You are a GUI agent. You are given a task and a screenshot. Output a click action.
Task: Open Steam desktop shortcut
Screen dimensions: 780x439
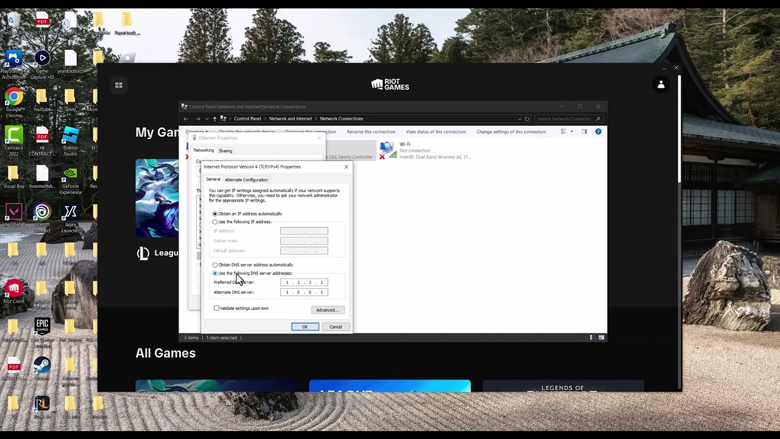point(41,368)
